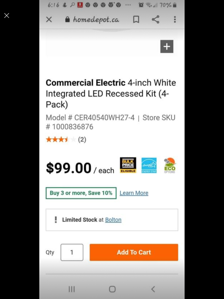The image size is (224, 299).
Task: Tap the Energy Star badge
Action: 149,165
